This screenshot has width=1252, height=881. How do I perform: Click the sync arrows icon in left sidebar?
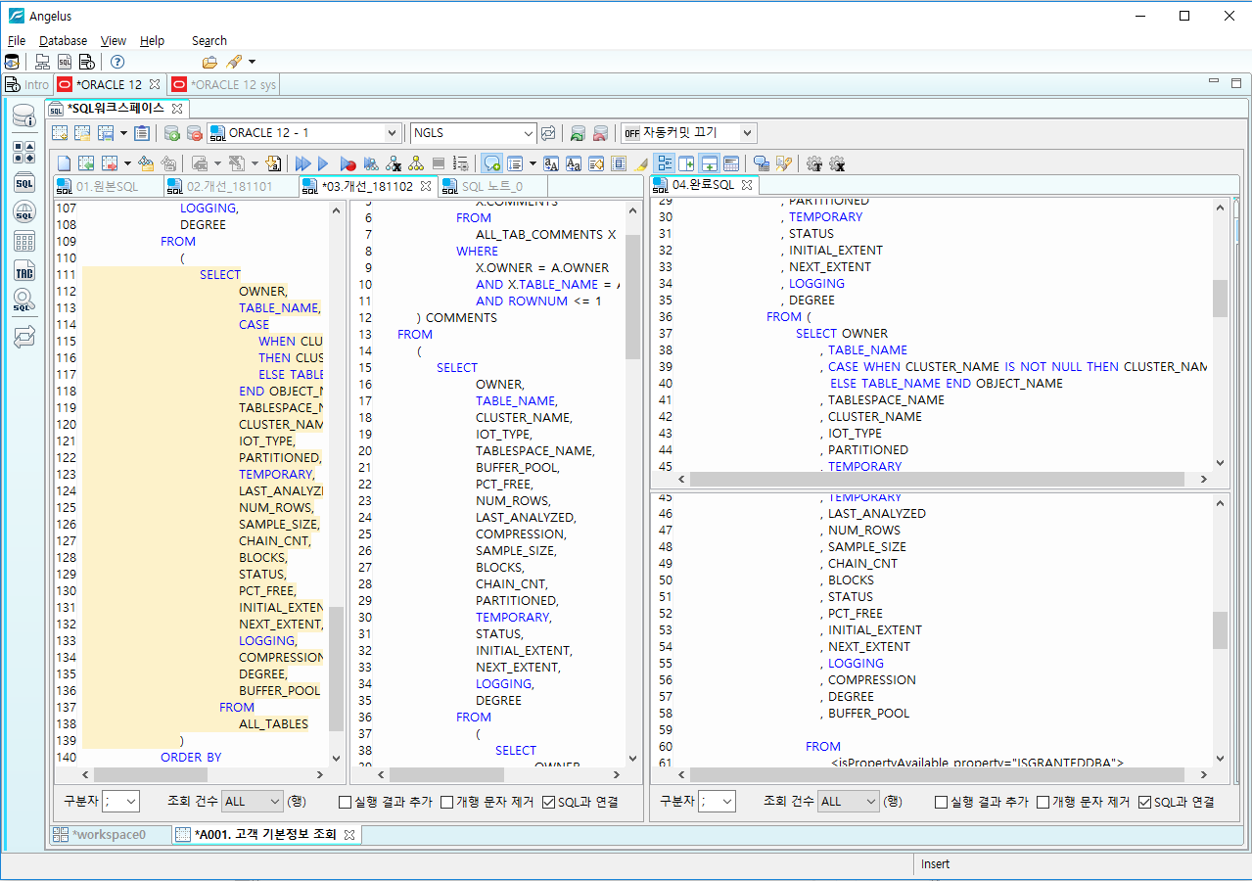[x=23, y=336]
